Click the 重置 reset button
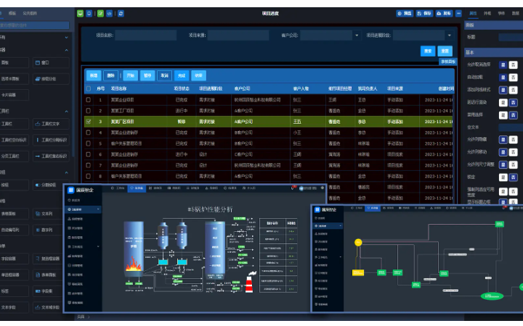Image resolution: width=523 pixels, height=326 pixels. point(445,51)
